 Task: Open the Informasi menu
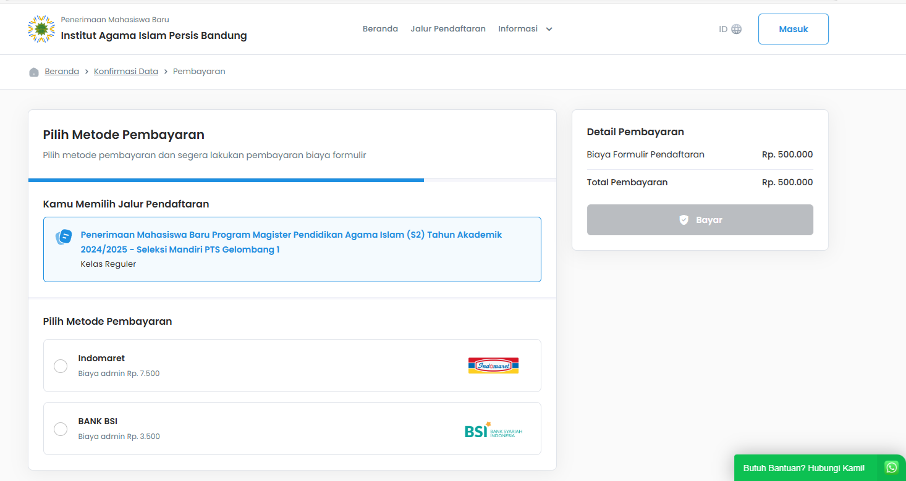coord(518,29)
